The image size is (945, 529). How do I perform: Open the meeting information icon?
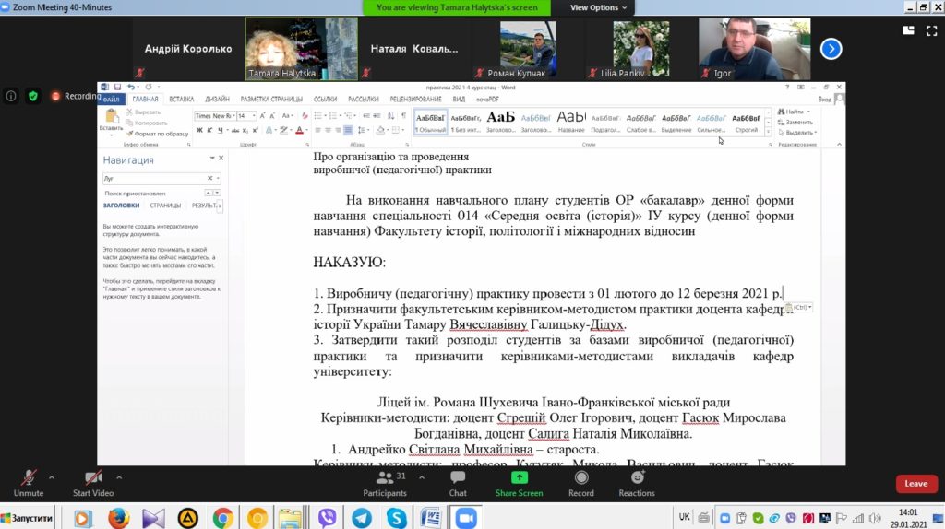coord(11,96)
